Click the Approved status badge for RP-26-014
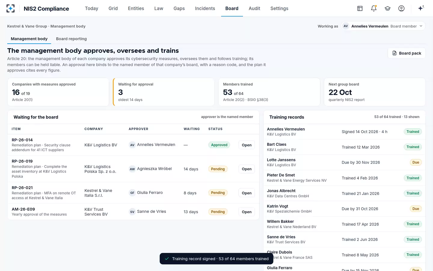The image size is (433, 271). point(219,145)
